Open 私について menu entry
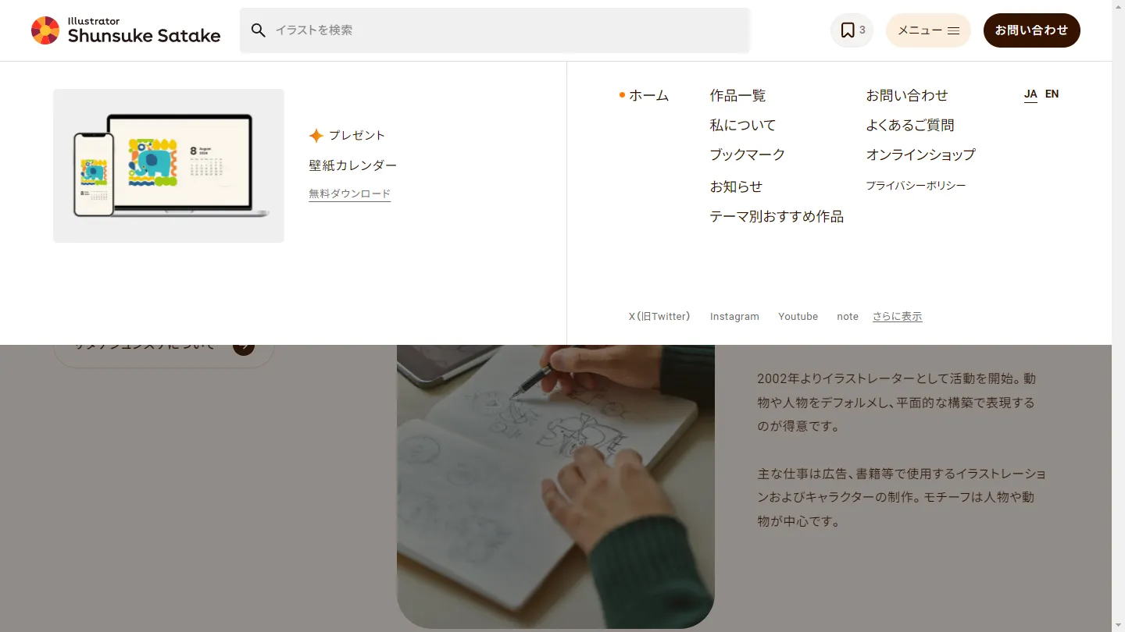 coord(742,126)
